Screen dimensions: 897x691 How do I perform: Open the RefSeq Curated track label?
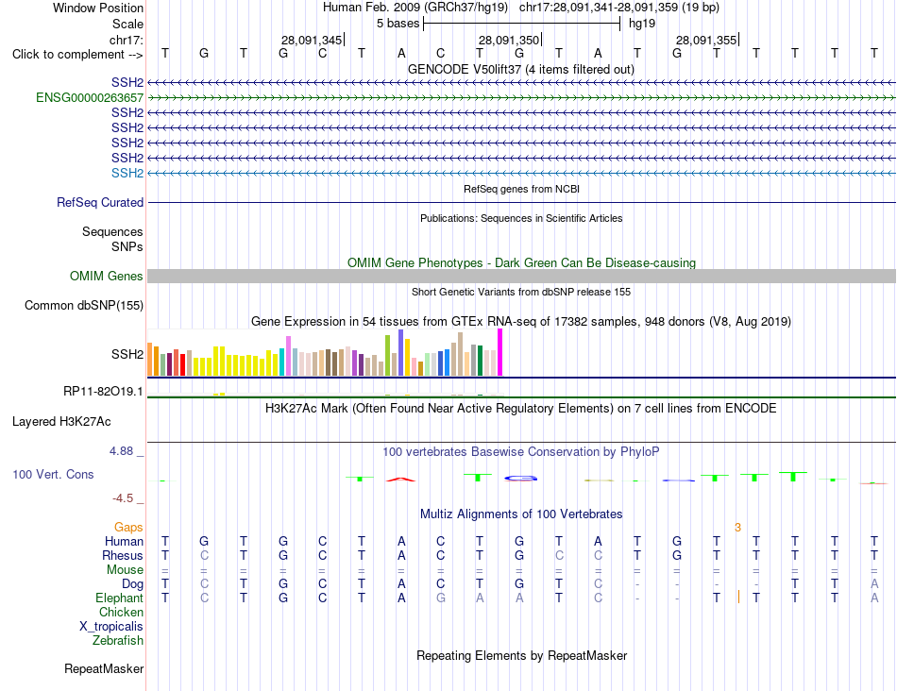pyautogui.click(x=99, y=203)
